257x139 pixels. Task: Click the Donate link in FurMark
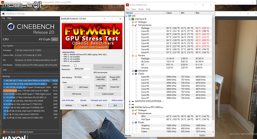(x=83, y=100)
